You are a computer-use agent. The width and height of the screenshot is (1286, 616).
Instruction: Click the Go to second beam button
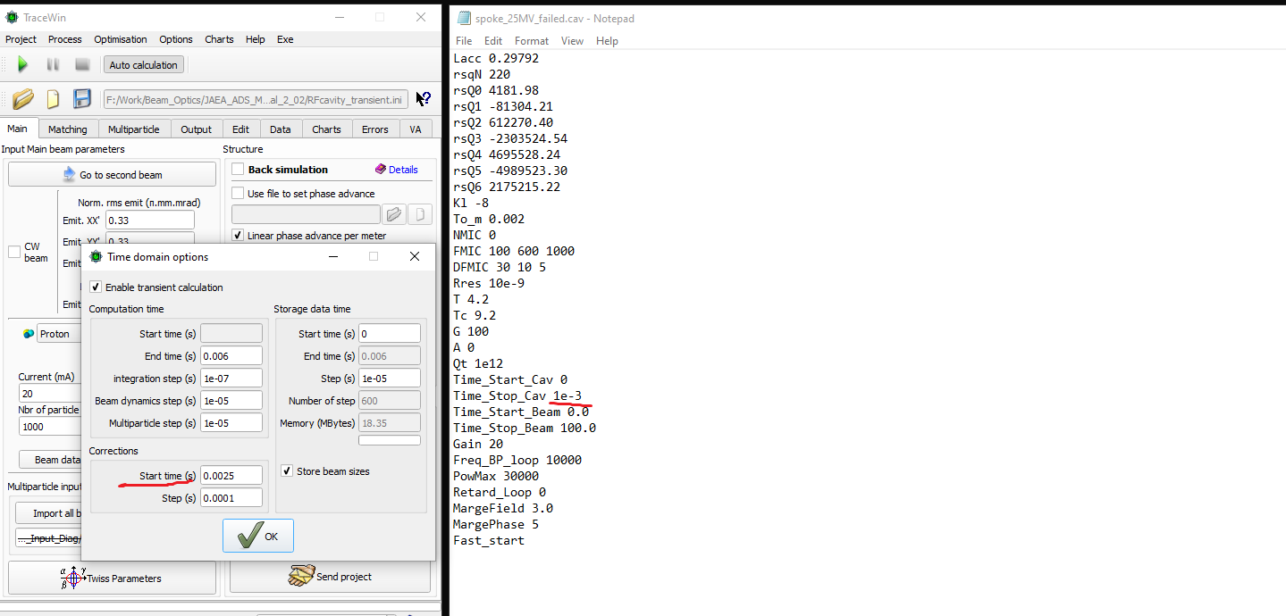coord(113,175)
